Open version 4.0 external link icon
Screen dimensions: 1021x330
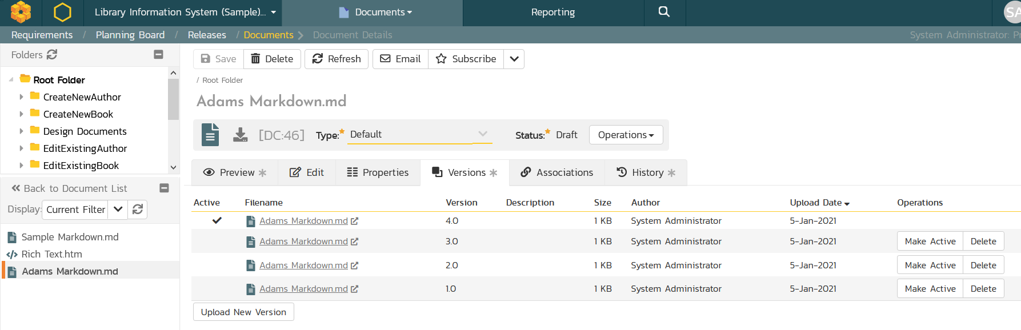click(x=355, y=221)
